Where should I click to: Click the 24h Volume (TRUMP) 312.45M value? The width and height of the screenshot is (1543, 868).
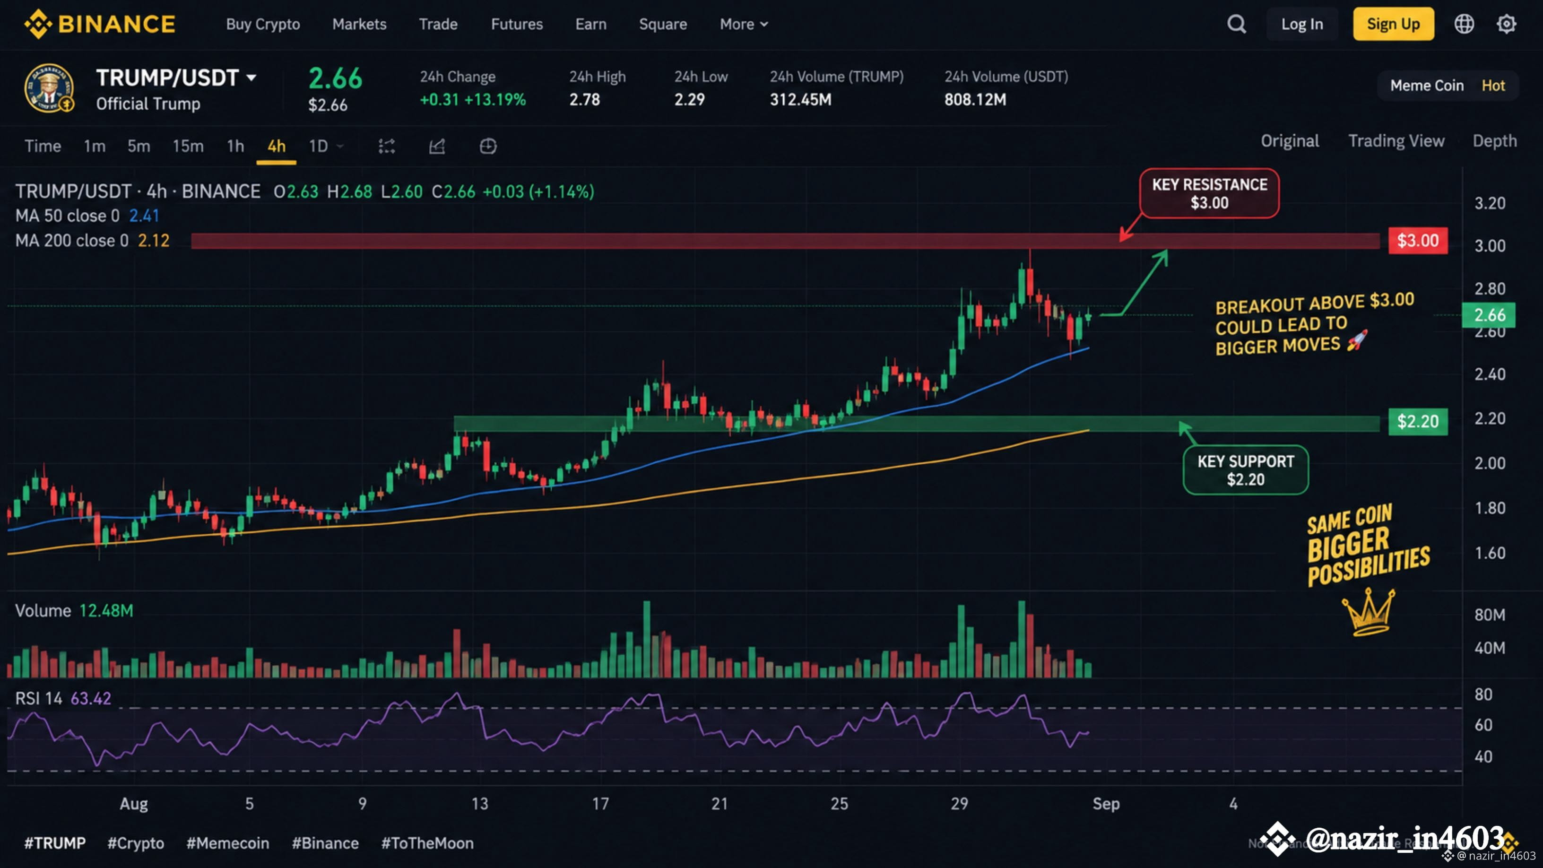(x=800, y=99)
